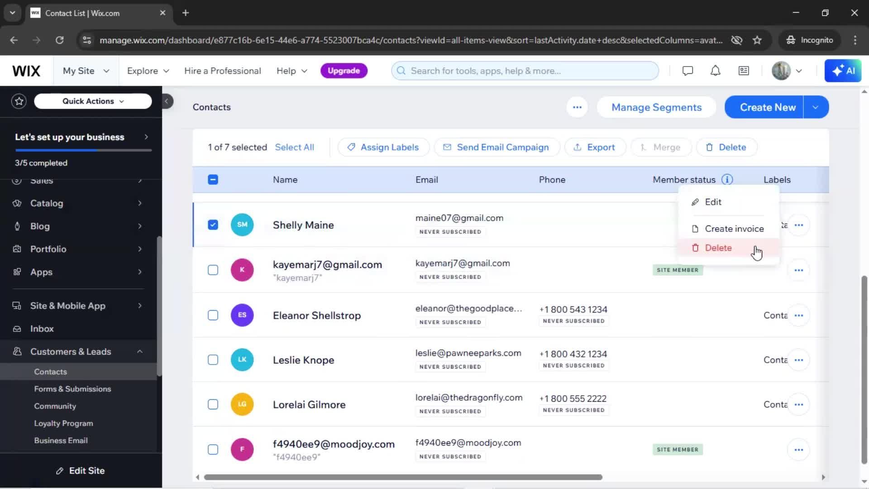The image size is (869, 489).
Task: Check Lorelai Gilmore's checkbox
Action: 213,404
